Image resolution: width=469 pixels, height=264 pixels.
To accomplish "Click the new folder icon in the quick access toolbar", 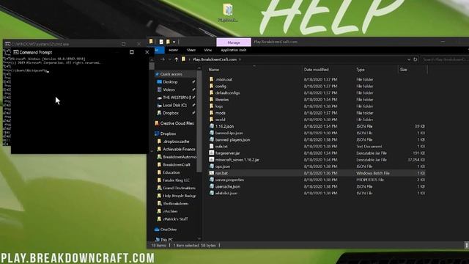I will point(168,42).
